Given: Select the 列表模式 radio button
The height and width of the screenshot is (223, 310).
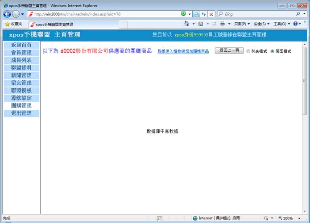Looking at the screenshot, I should pos(248,51).
